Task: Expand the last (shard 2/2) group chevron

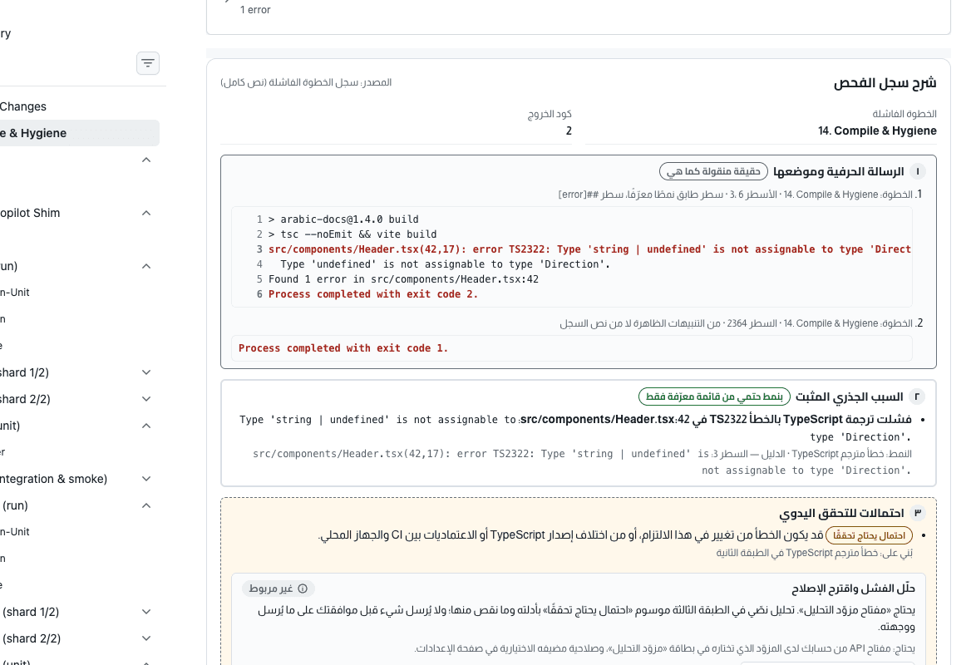Action: 146,638
